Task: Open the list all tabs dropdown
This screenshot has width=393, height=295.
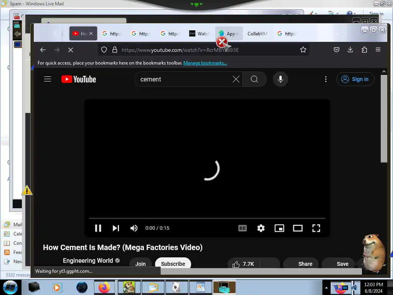Action: pyautogui.click(x=338, y=33)
